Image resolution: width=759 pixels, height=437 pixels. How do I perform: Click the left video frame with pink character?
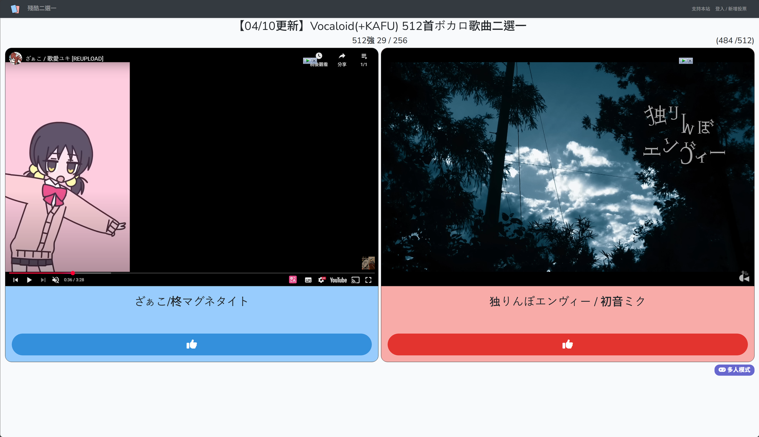tap(67, 167)
